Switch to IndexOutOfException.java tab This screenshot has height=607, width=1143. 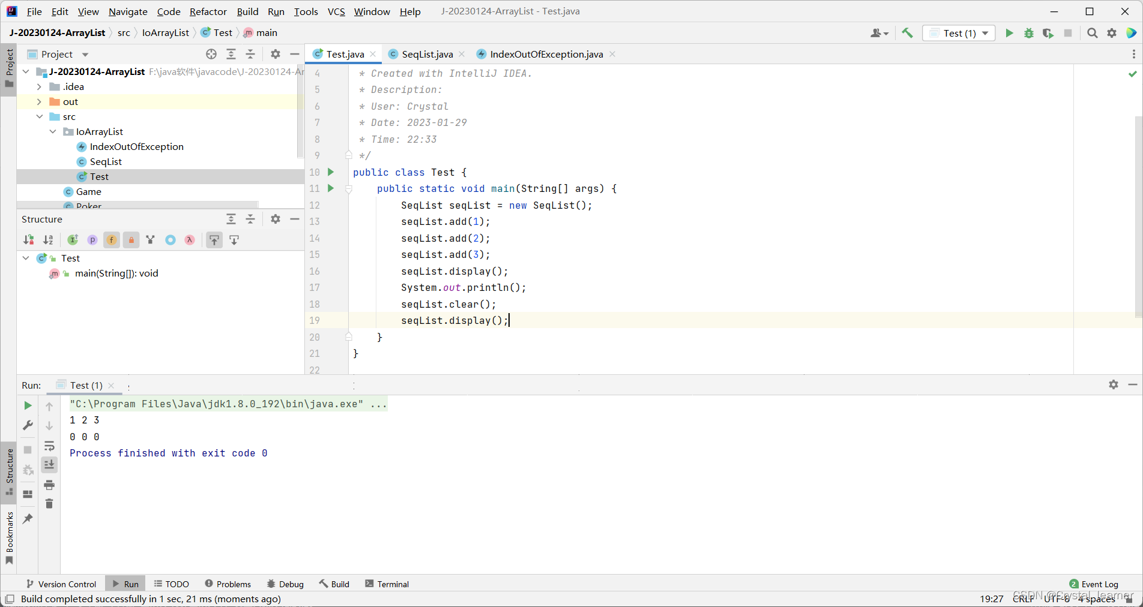click(546, 54)
